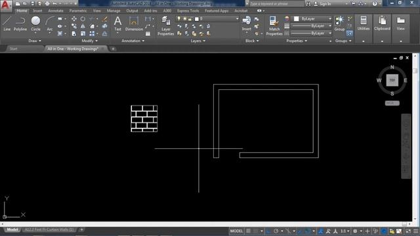Choose the Circle tool
The image size is (420, 236).
(x=35, y=24)
